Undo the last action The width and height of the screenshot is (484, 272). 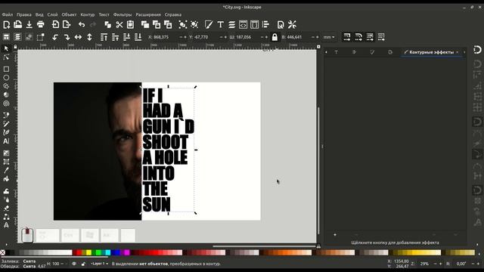82,25
